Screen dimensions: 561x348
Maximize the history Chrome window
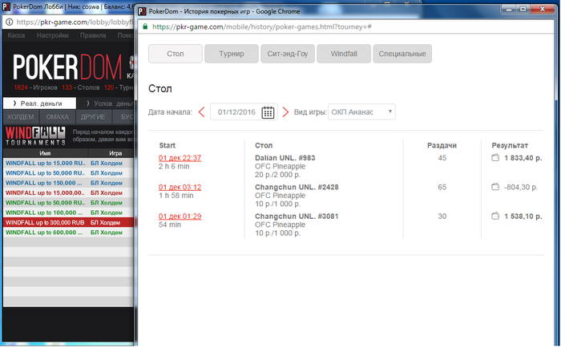point(523,9)
